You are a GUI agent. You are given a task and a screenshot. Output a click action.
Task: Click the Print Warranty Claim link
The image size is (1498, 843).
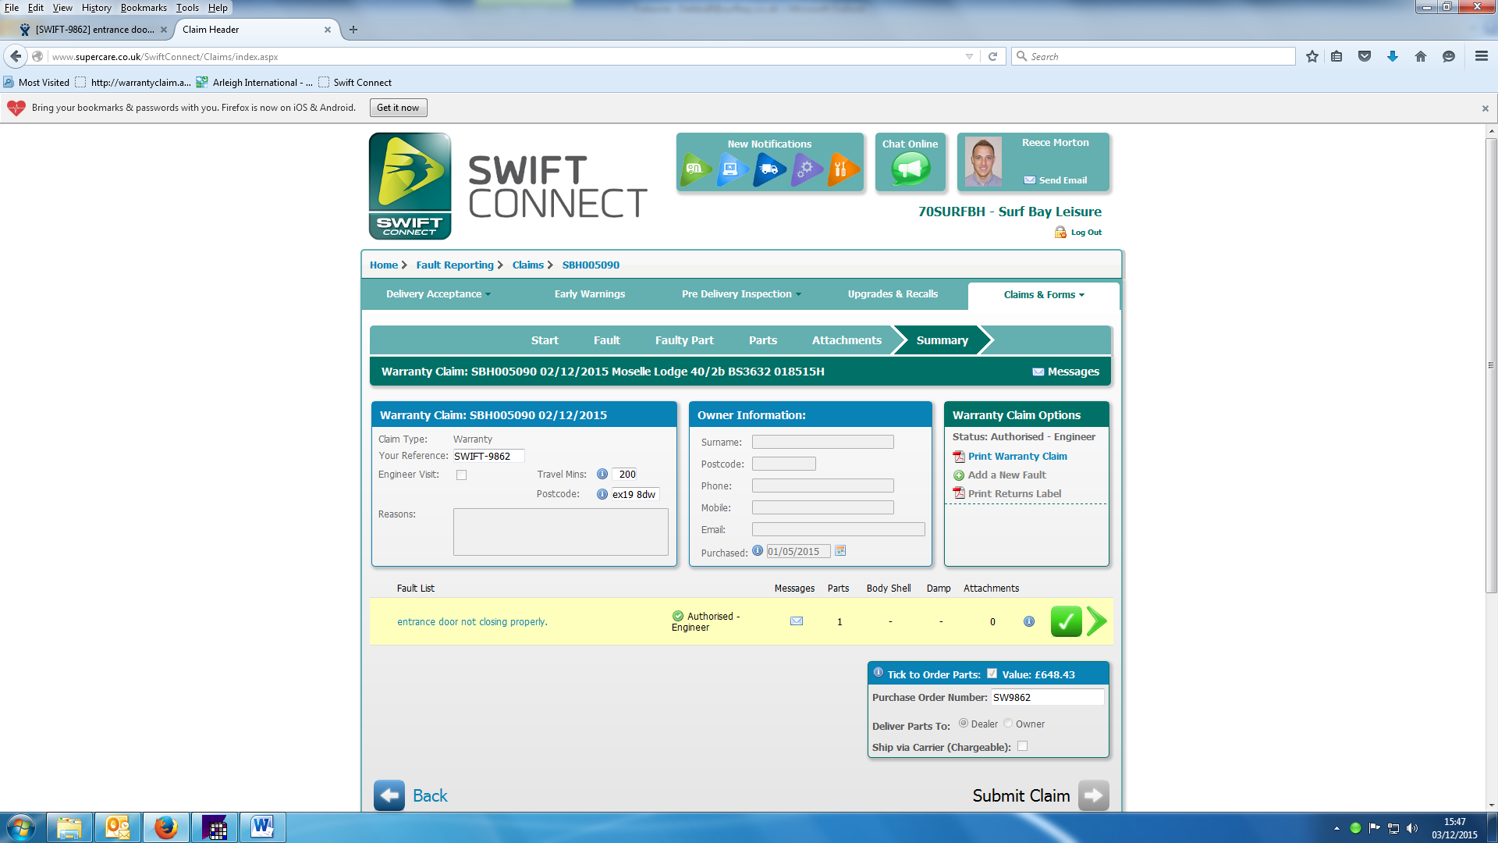coord(1017,457)
